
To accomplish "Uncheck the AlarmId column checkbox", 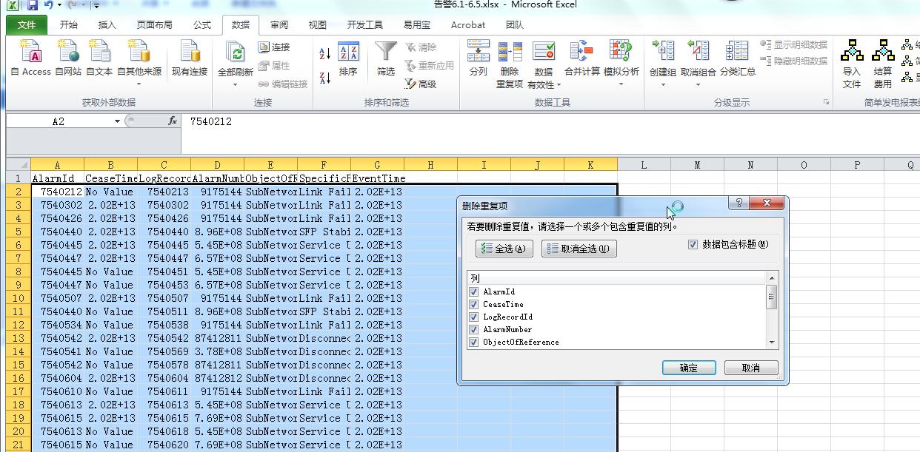I will pyautogui.click(x=472, y=291).
